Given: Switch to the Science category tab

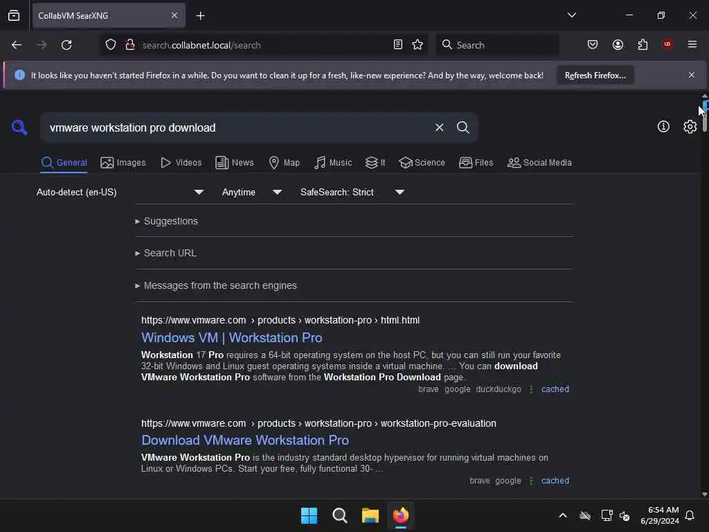Looking at the screenshot, I should click(422, 163).
